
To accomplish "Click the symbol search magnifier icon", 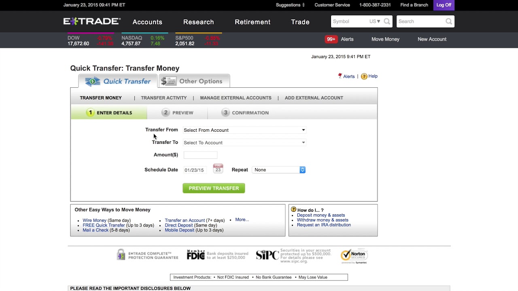I will tap(387, 21).
